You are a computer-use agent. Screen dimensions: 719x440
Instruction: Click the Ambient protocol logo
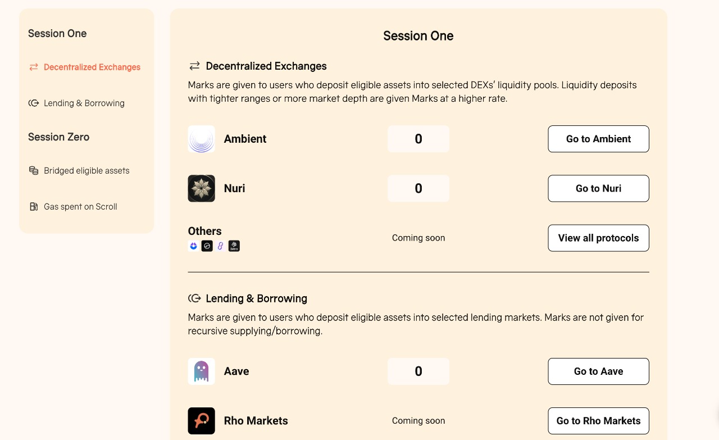(201, 139)
